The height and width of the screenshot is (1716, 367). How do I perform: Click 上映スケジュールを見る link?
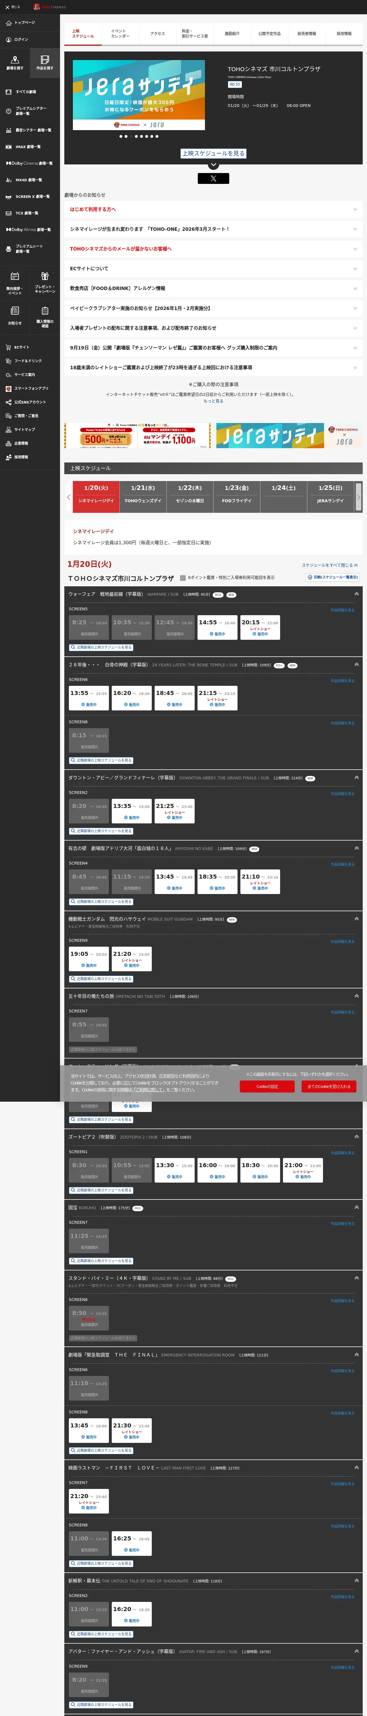point(213,153)
